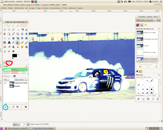Undo the last step in the undo history
Image resolution: width=163 pixels, height=130 pixels.
(x=140, y=67)
